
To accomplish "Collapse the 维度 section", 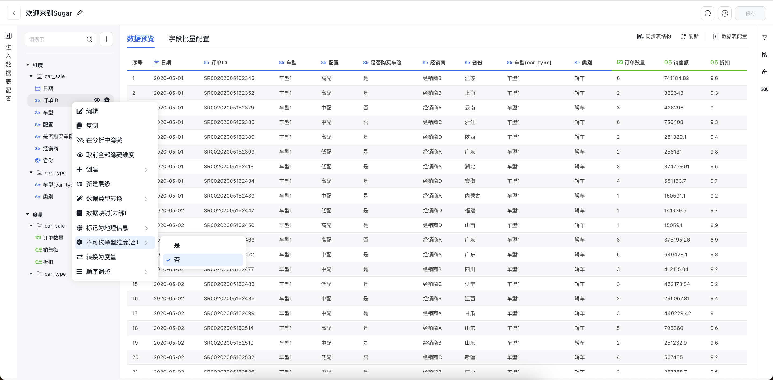I will (28, 65).
